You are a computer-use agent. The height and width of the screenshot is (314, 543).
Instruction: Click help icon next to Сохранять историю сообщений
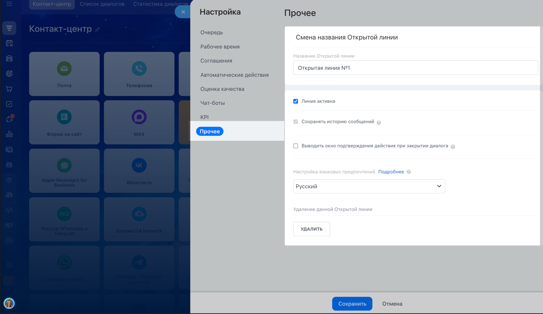[x=379, y=123]
